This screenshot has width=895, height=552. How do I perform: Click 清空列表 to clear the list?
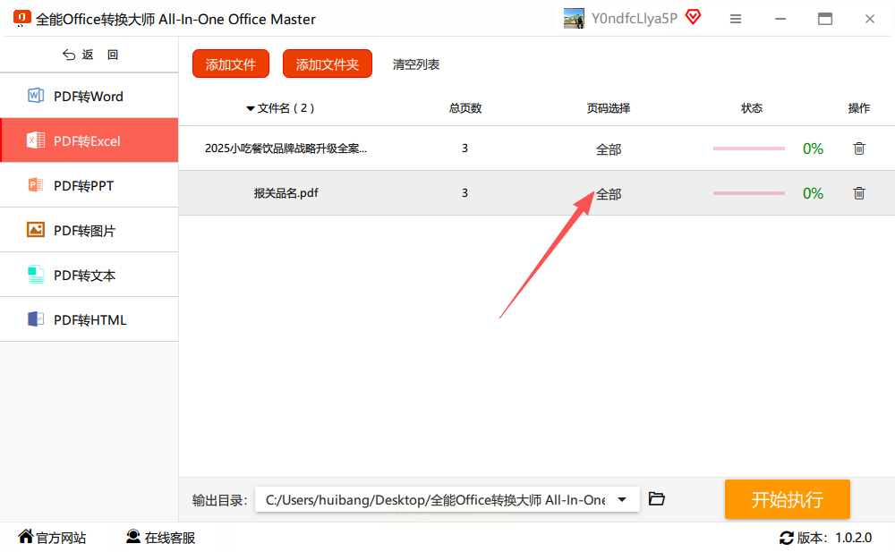[416, 64]
